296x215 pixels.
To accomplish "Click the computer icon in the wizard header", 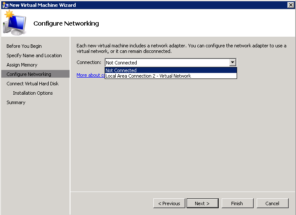I will (13, 24).
